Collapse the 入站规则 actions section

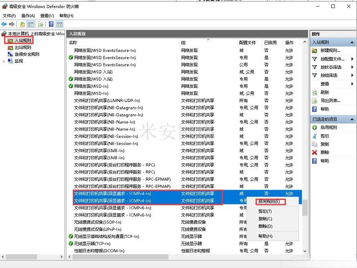[352, 42]
